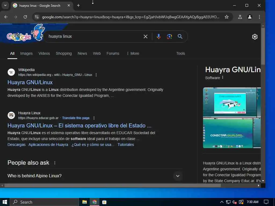Open the Windows Start menu
This screenshot has width=275, height=206.
5,202
